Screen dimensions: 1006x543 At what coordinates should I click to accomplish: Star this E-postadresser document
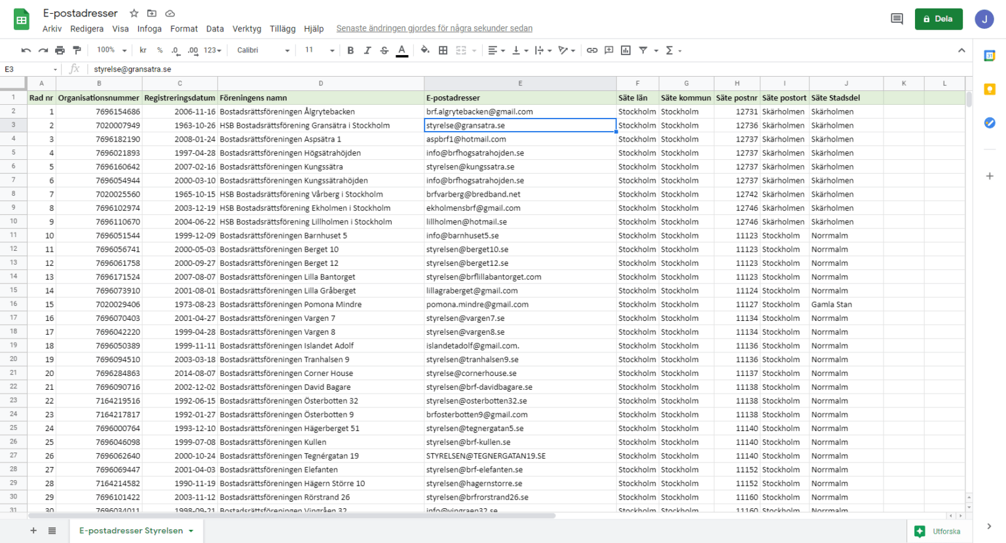click(134, 13)
